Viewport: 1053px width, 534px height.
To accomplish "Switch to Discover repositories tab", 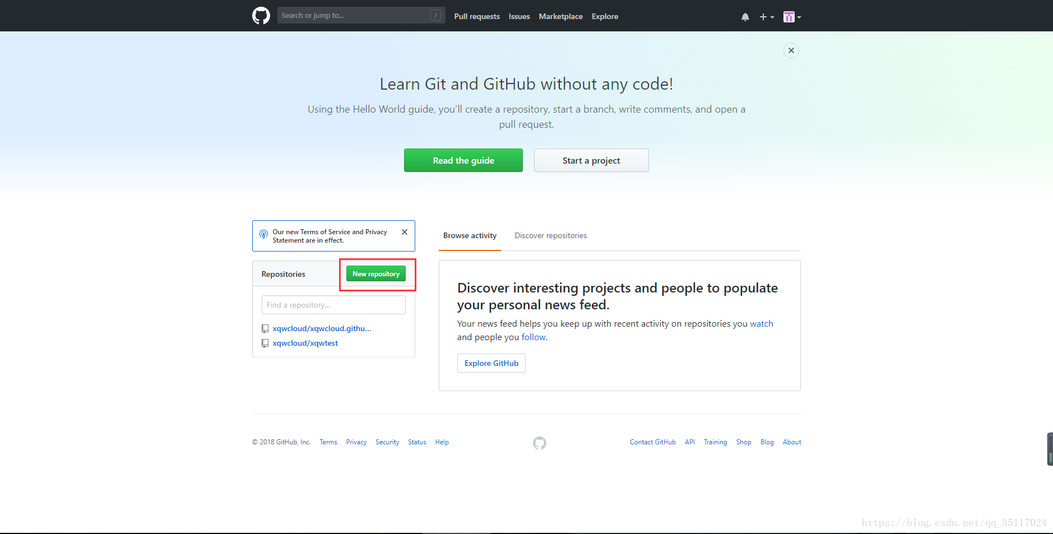I will 551,235.
